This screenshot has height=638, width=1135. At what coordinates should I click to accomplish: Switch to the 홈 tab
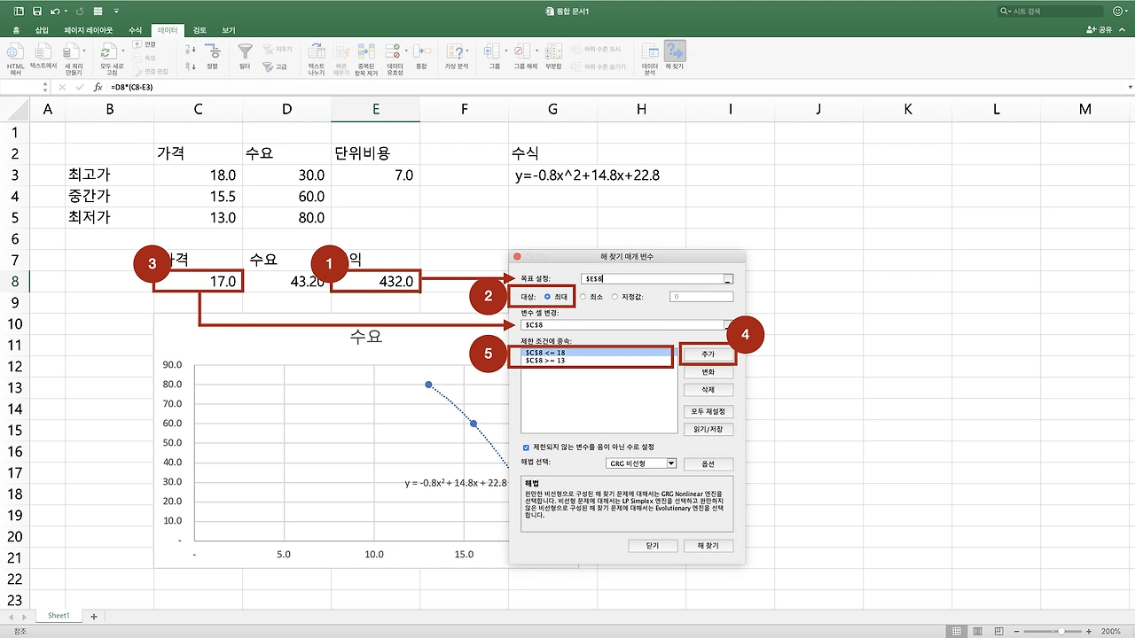tap(15, 30)
